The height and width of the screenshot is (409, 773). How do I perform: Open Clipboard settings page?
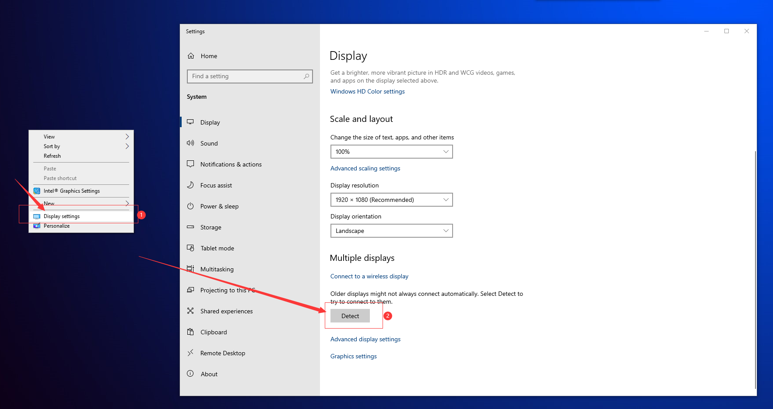pos(250,332)
